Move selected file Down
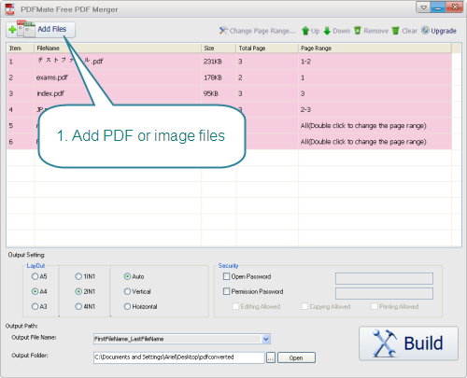 coord(337,31)
